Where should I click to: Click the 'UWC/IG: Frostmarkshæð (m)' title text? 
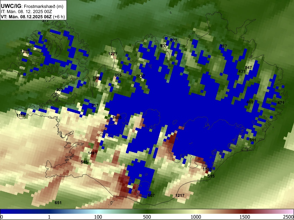(32, 6)
